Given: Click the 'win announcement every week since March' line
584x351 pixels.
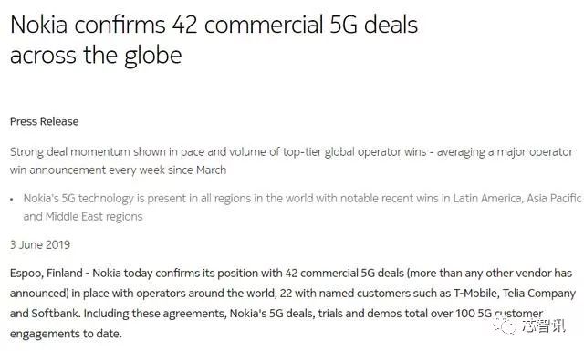Looking at the screenshot, I should pyautogui.click(x=118, y=170).
